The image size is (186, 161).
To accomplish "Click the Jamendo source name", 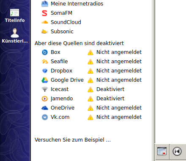I will [x=62, y=99].
